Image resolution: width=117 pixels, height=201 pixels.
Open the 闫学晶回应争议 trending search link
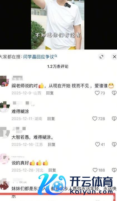click(38, 57)
